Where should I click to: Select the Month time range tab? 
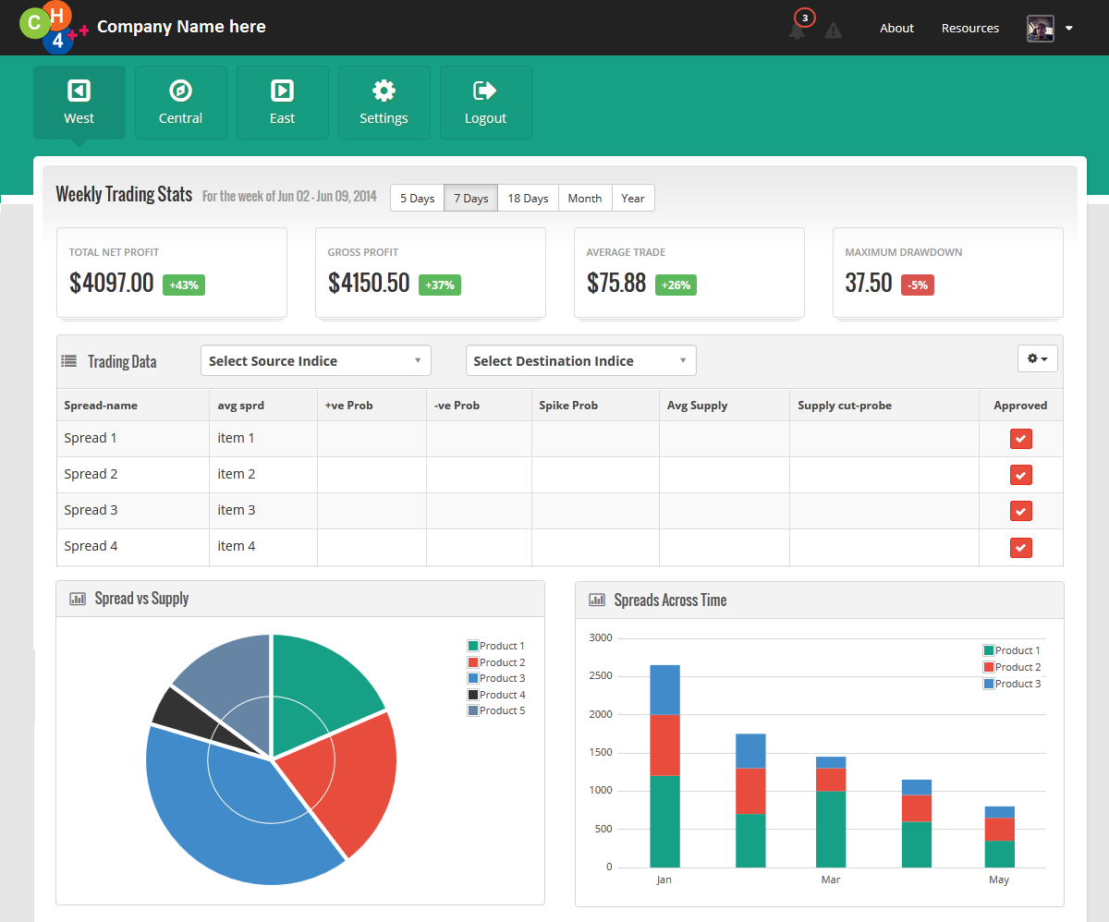[585, 199]
